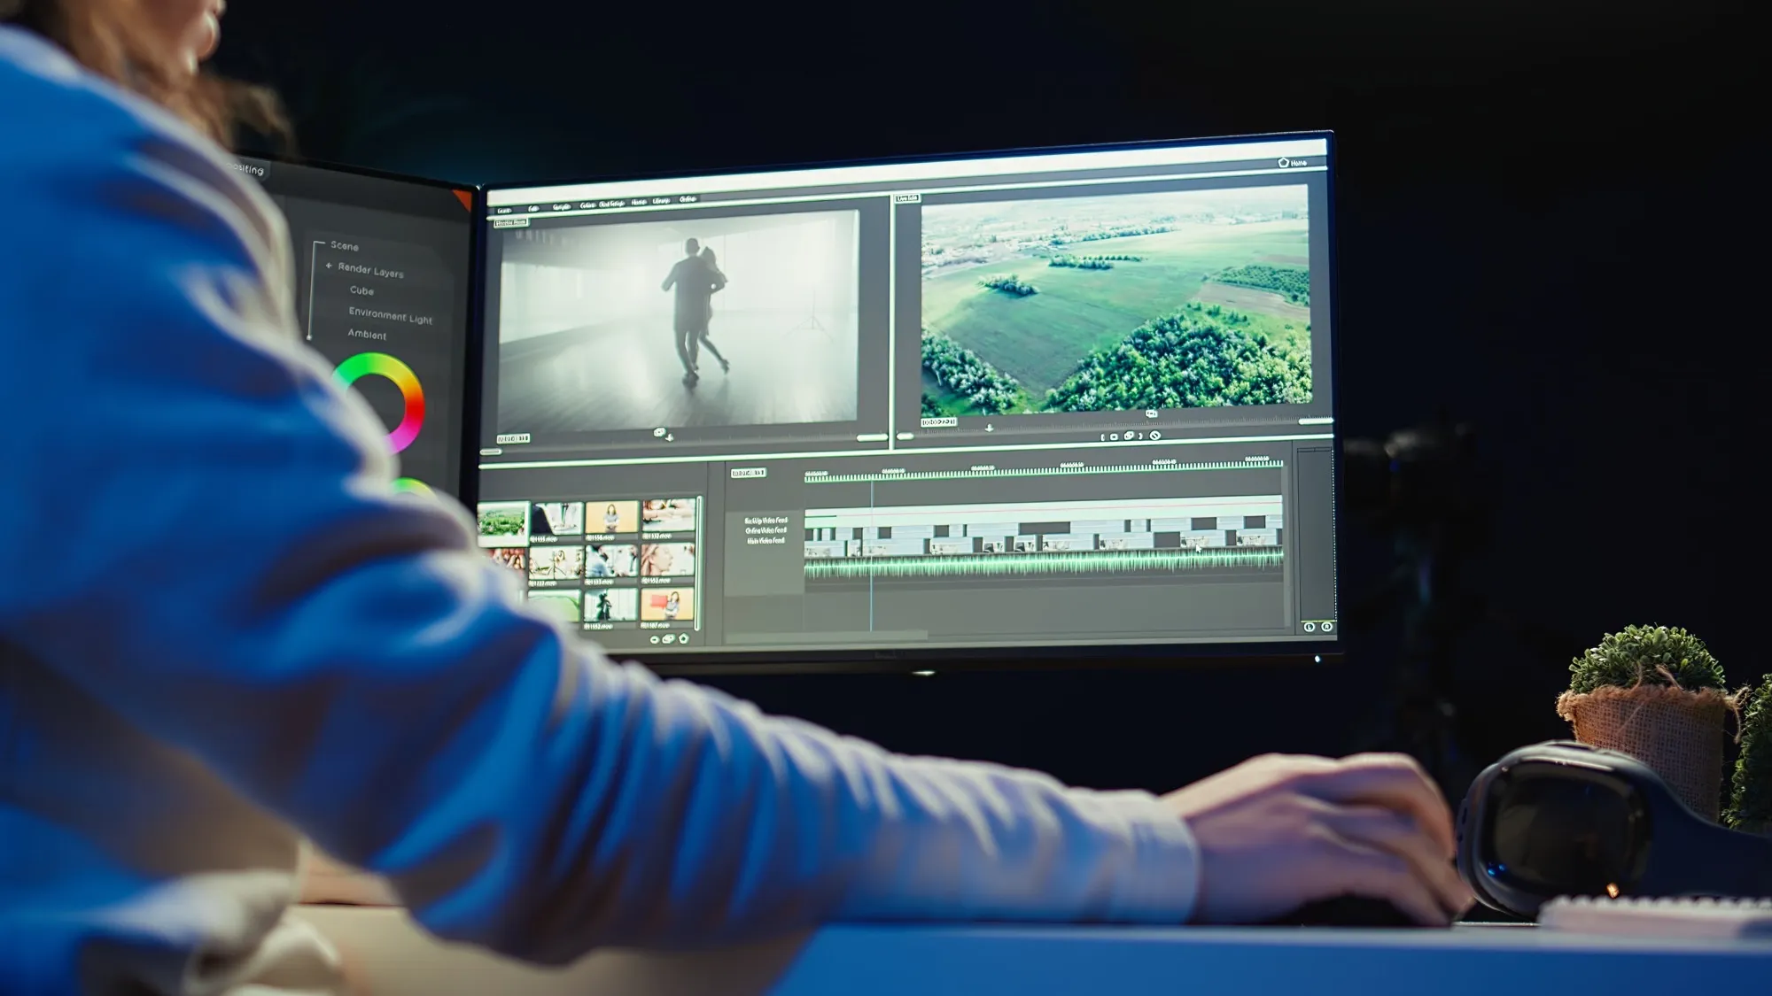Click the timecode box under dancing preview
The image size is (1772, 996).
512,438
